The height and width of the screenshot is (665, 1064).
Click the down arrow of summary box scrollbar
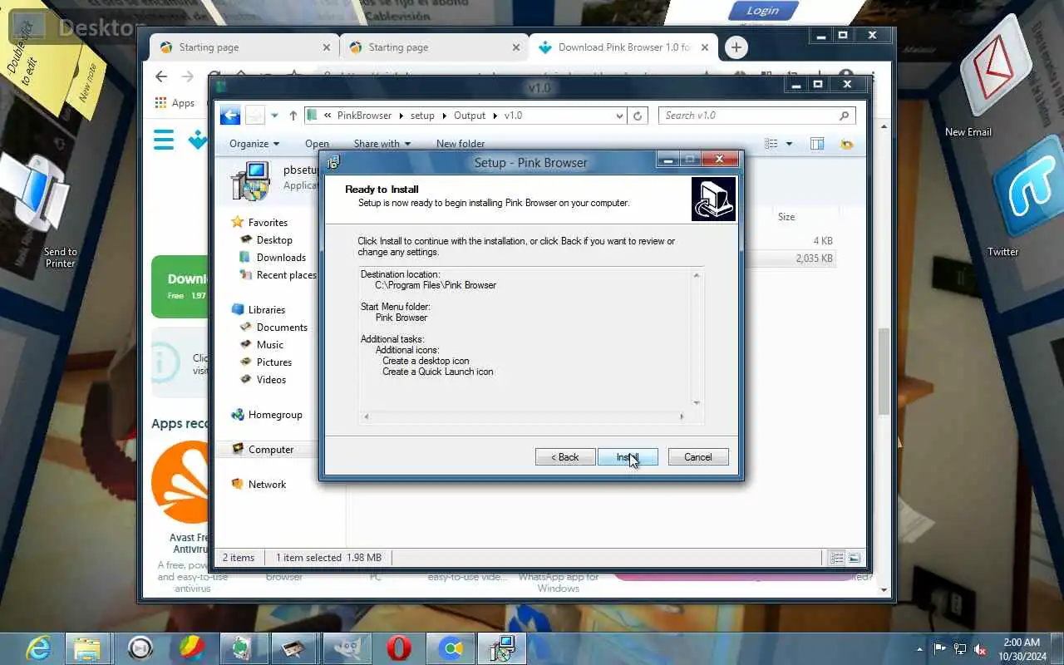click(697, 403)
